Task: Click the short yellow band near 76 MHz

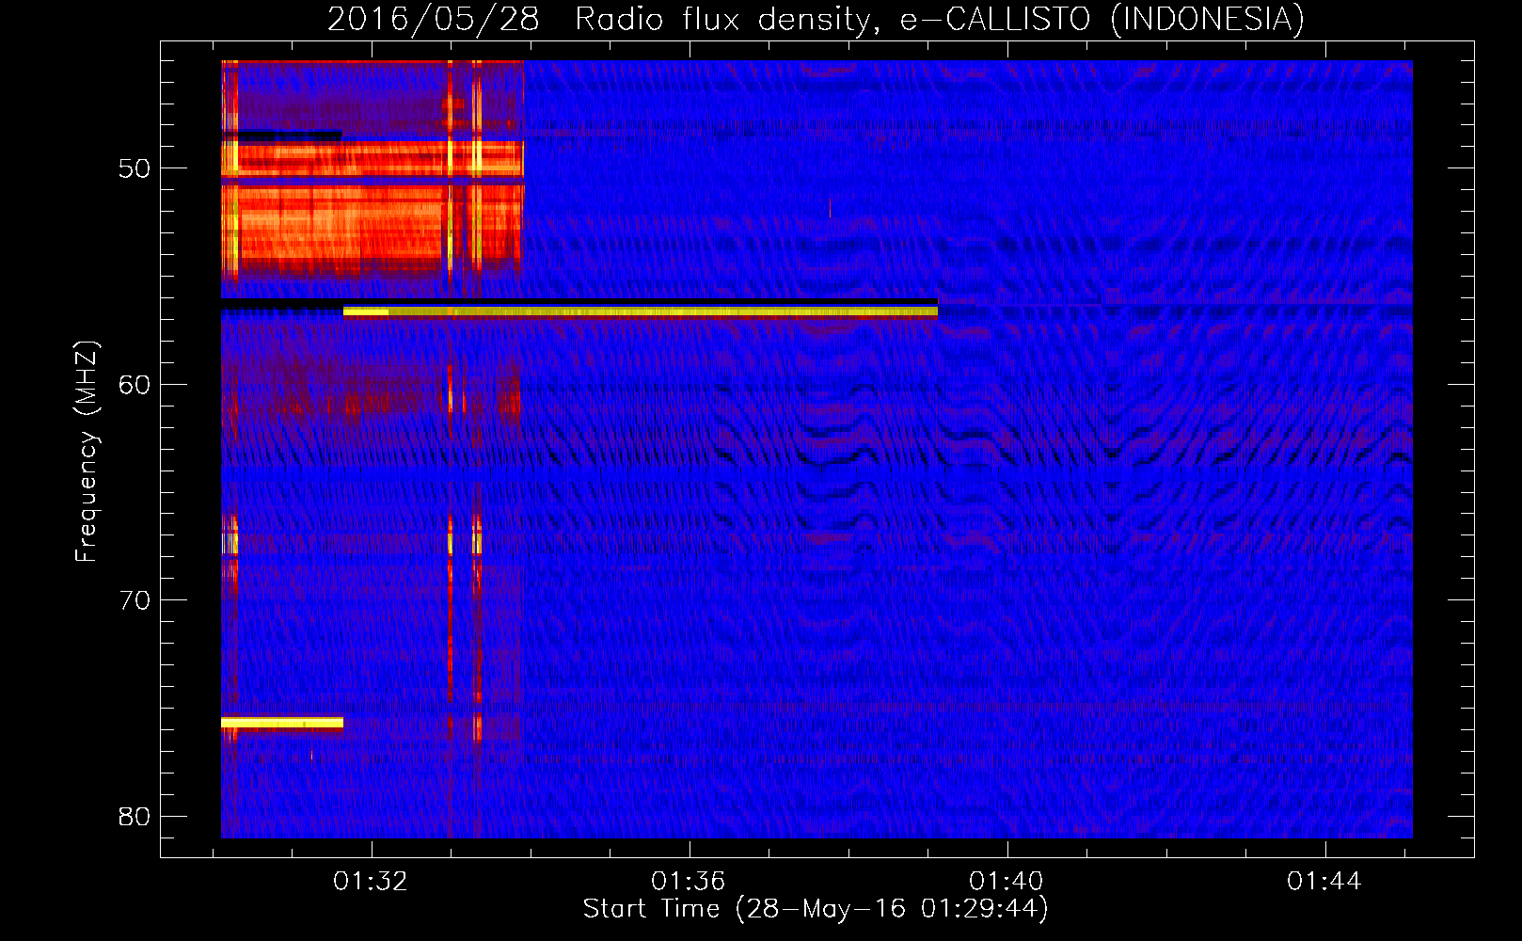Action: [282, 723]
